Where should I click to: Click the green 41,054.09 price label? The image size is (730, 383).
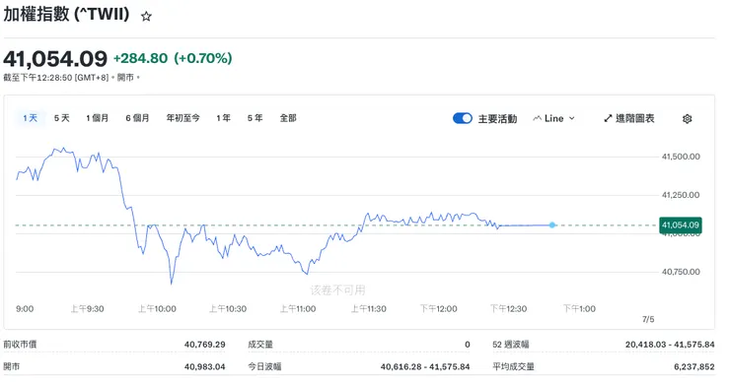[x=681, y=224]
